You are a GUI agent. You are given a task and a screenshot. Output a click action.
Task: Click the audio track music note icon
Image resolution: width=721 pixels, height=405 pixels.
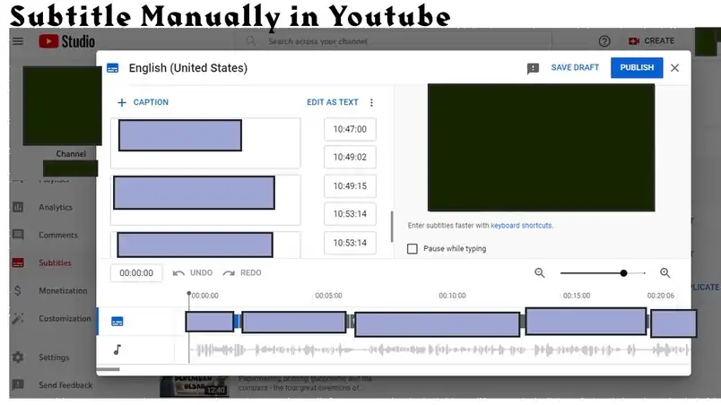pos(117,350)
